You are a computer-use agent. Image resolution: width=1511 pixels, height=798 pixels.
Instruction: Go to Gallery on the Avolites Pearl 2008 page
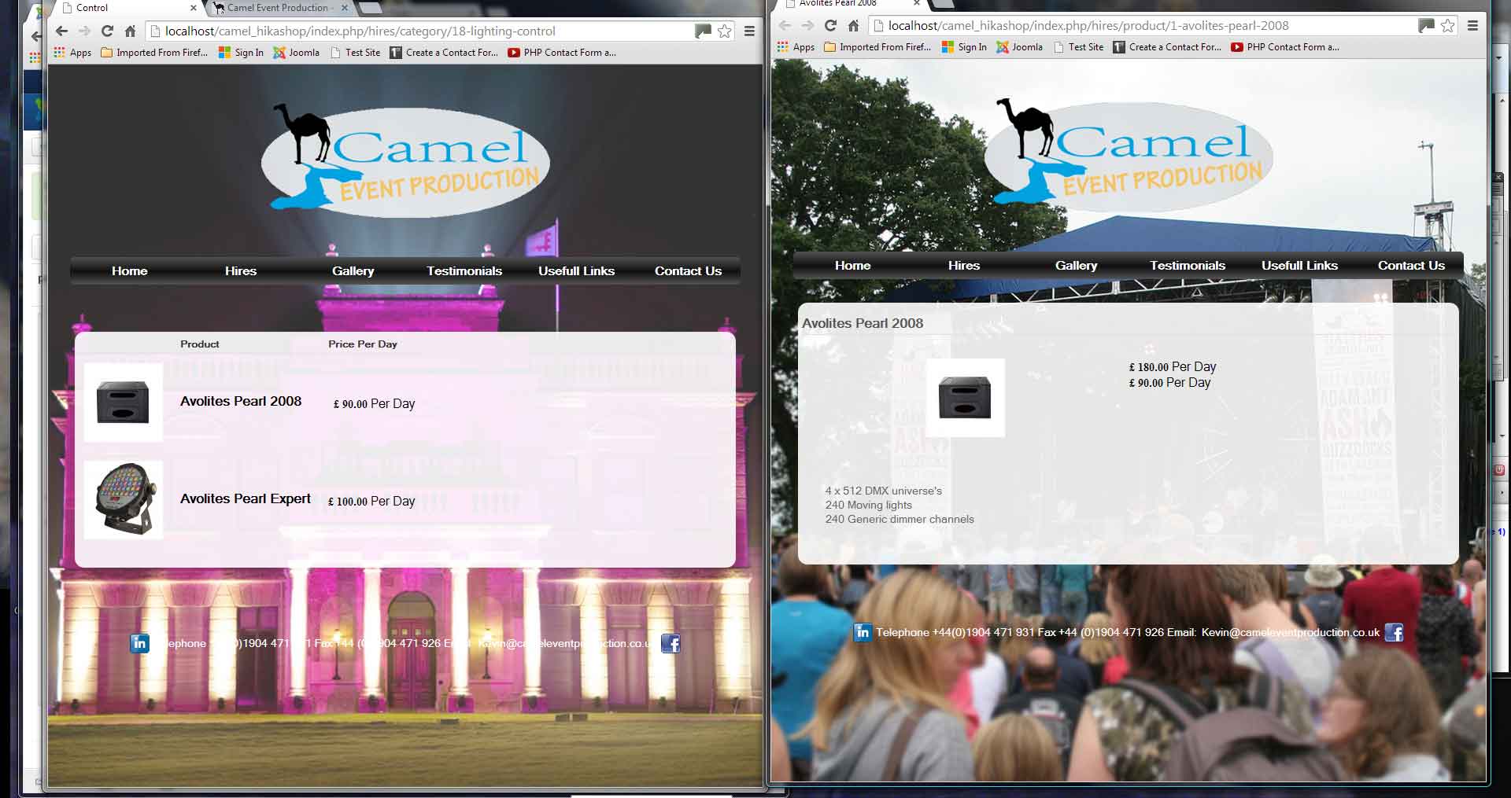(x=1076, y=266)
